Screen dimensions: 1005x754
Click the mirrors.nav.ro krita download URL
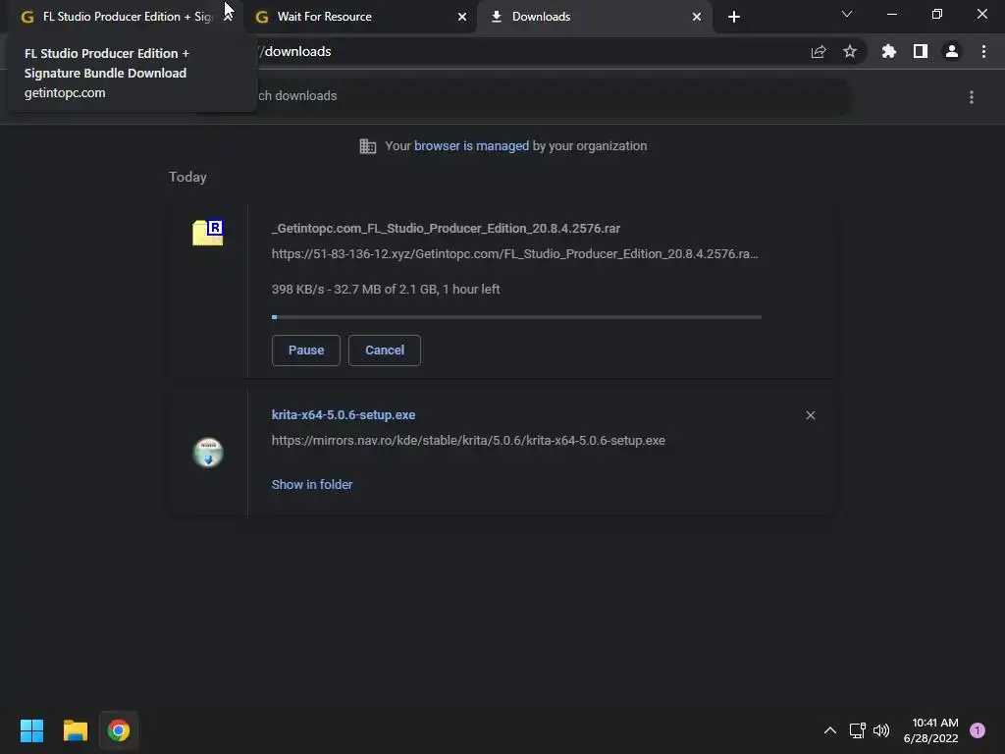coord(468,441)
